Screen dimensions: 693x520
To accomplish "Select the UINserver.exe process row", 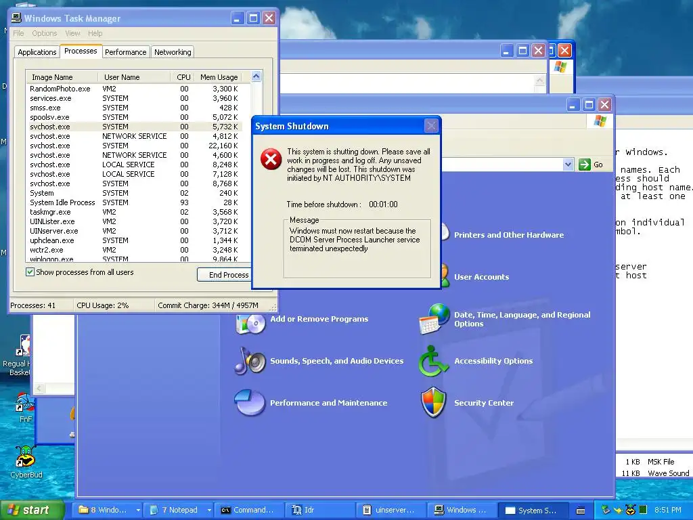I will coord(135,231).
